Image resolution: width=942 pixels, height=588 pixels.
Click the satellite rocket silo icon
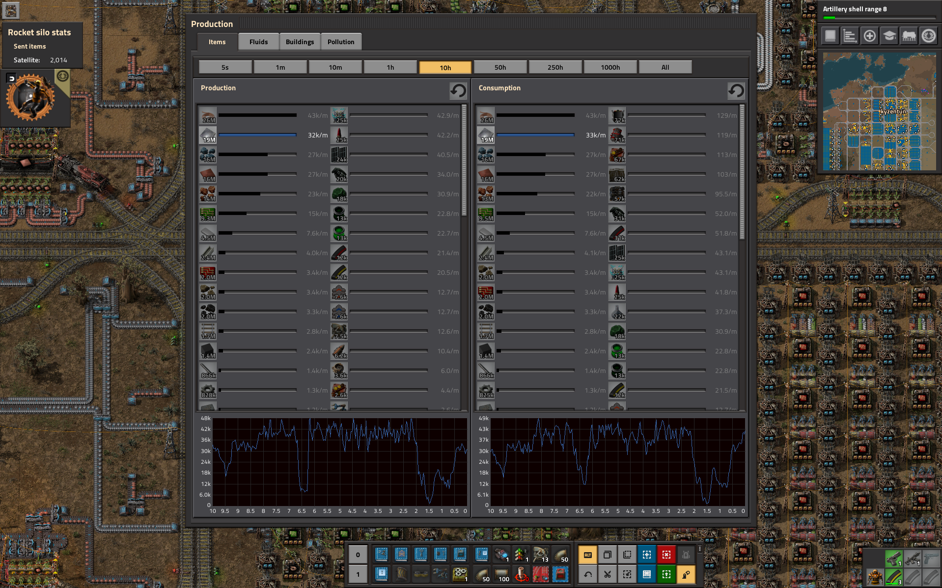(30, 97)
